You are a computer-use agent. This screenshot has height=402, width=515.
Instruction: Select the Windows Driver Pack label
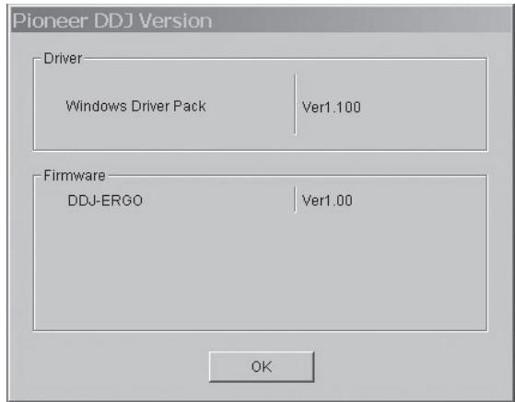click(x=135, y=106)
